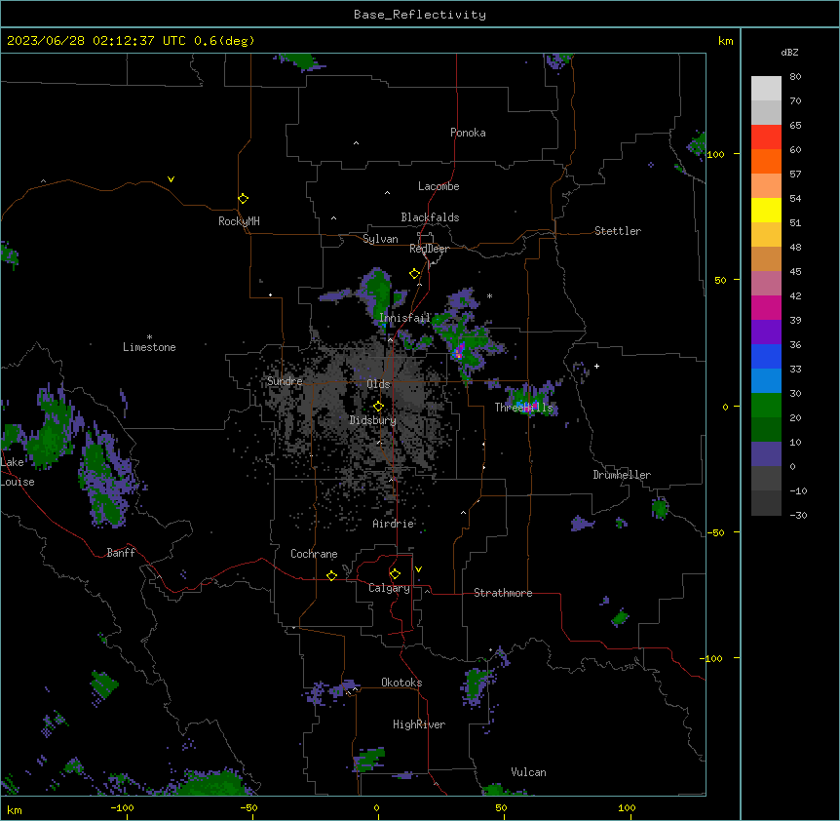Viewport: 840px width, 821px height.
Task: Pick the green 30 dBZ legend swatch
Action: coord(766,406)
